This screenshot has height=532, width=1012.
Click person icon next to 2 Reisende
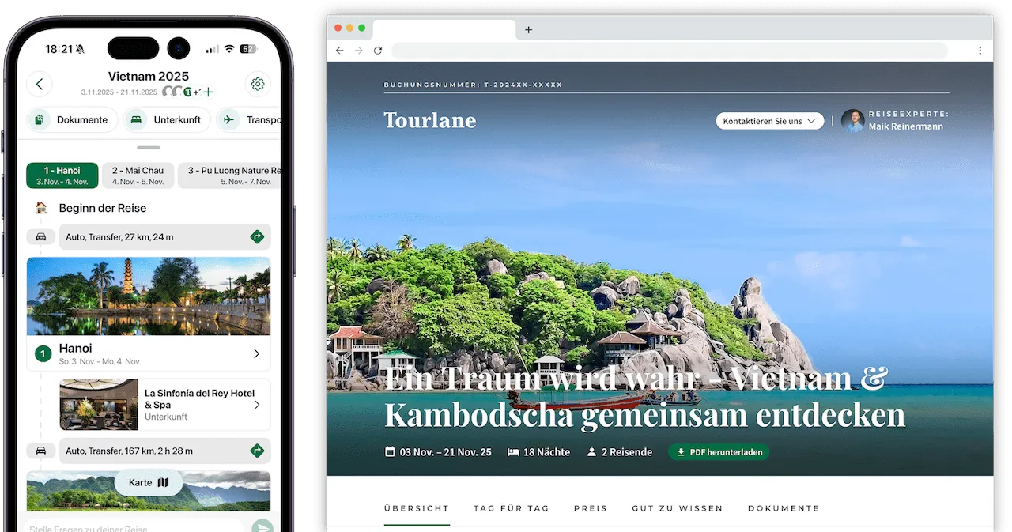pyautogui.click(x=591, y=452)
